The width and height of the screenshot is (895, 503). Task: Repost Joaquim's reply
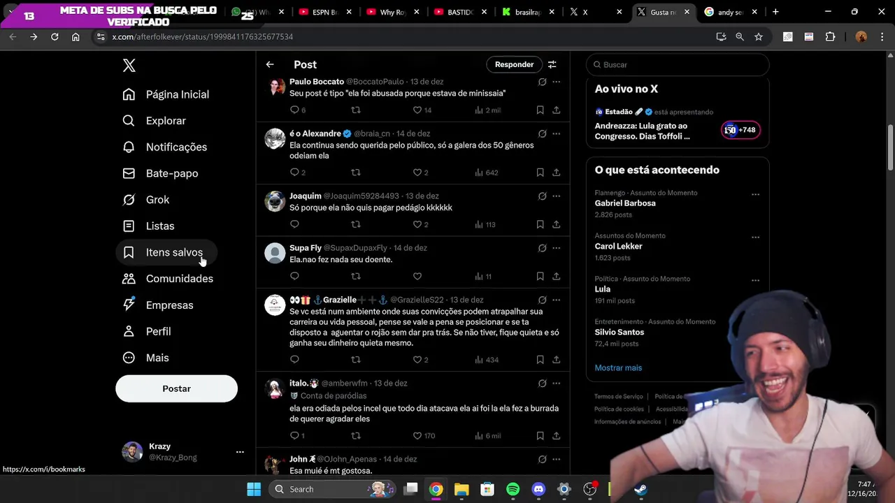[356, 224]
